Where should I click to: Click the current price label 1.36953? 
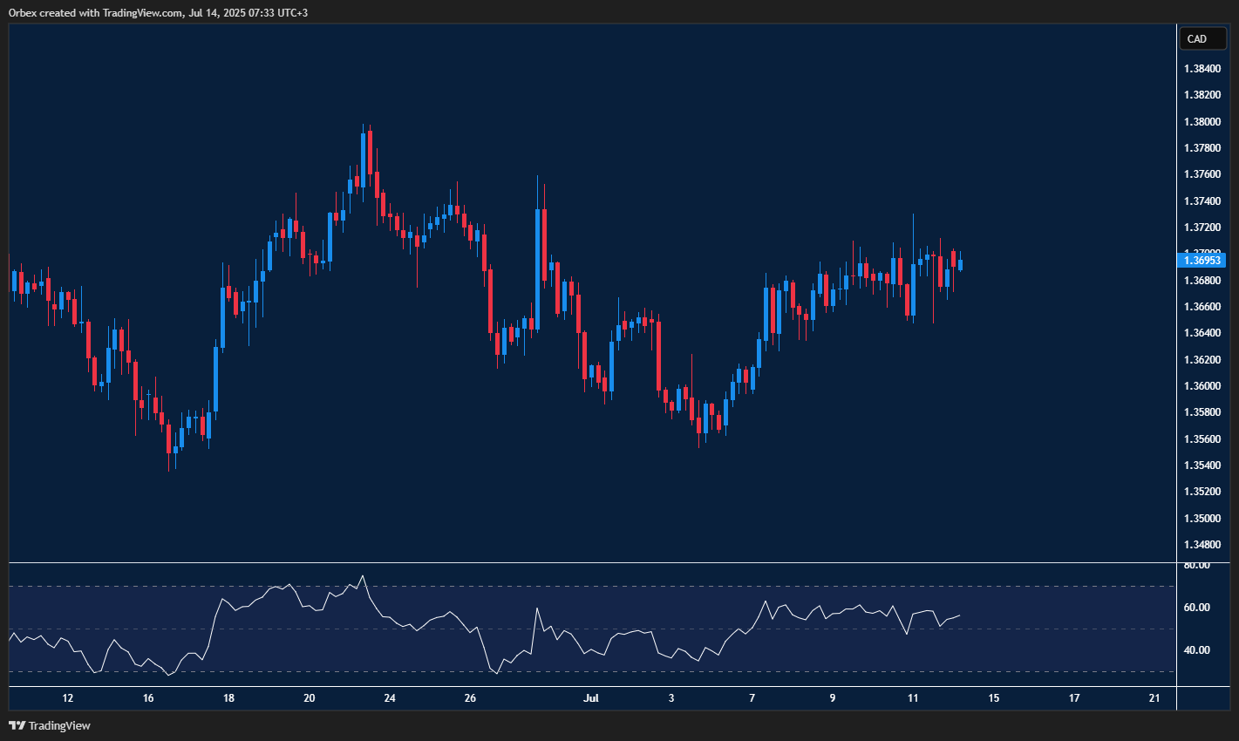click(x=1202, y=261)
